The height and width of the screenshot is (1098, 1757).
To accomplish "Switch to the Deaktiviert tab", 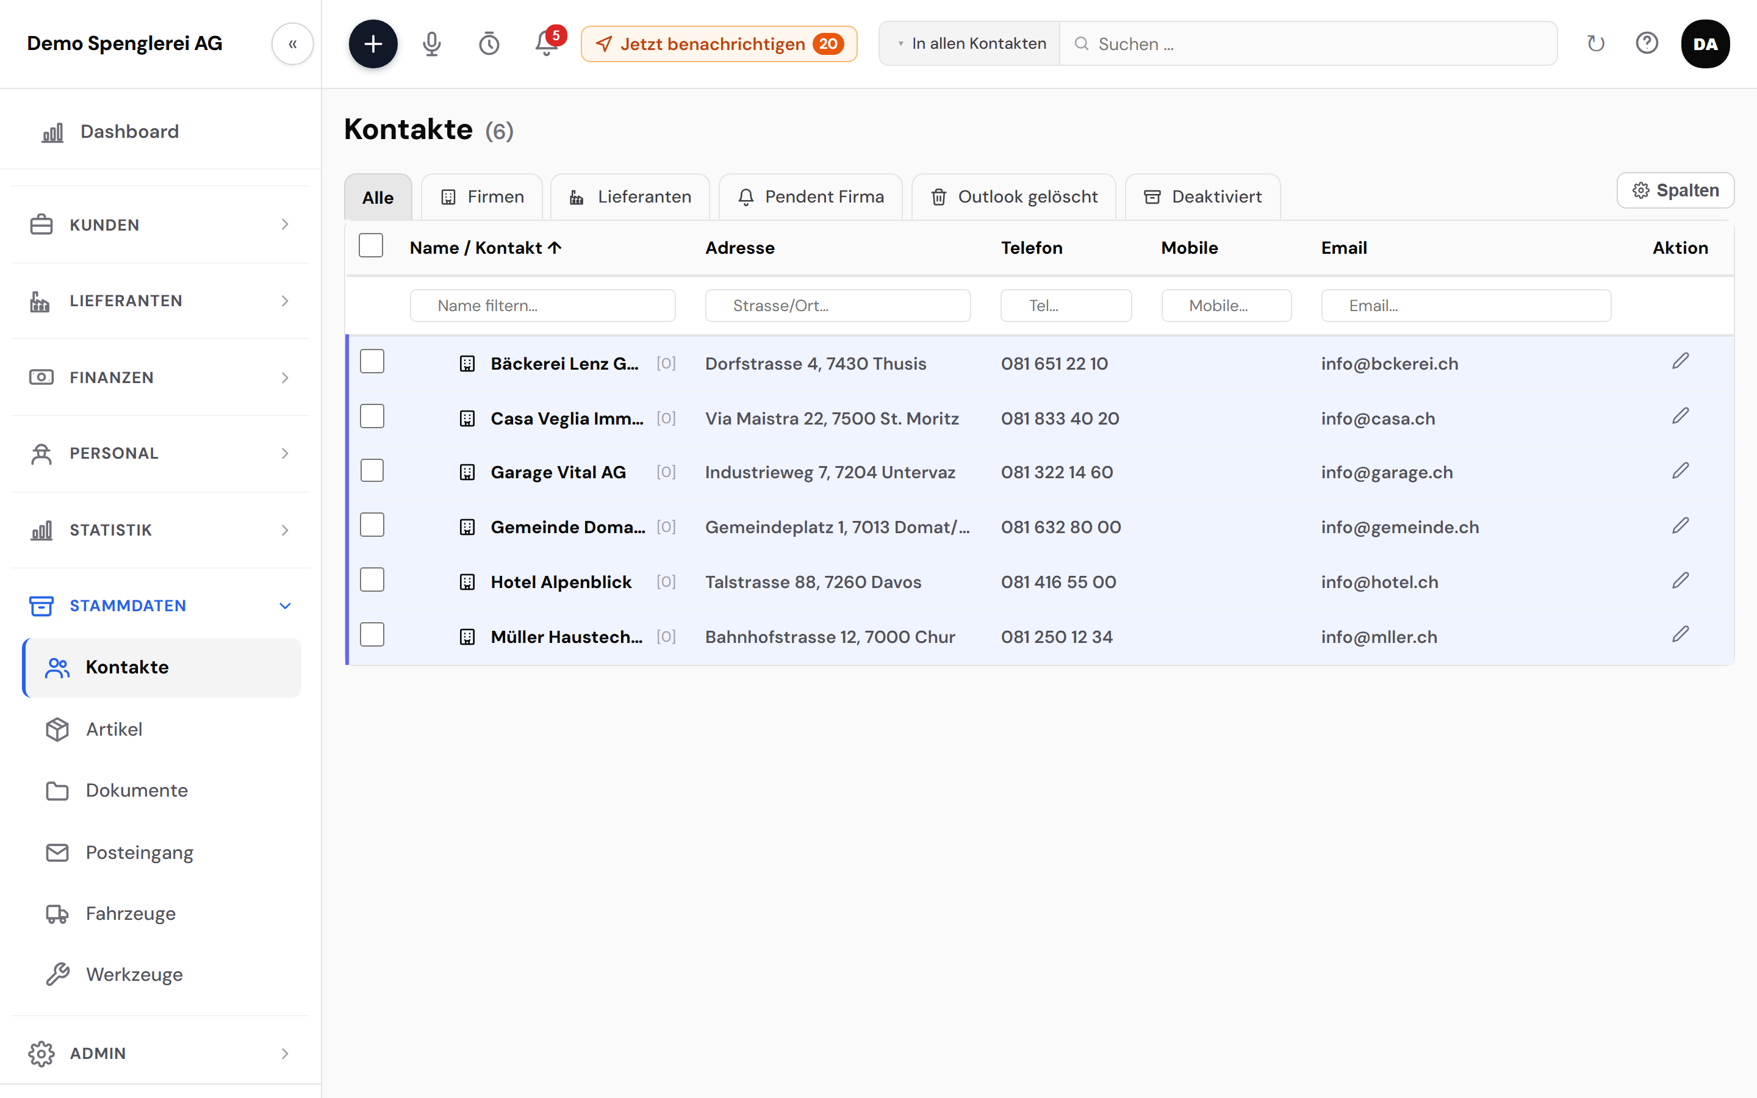I will [x=1202, y=197].
